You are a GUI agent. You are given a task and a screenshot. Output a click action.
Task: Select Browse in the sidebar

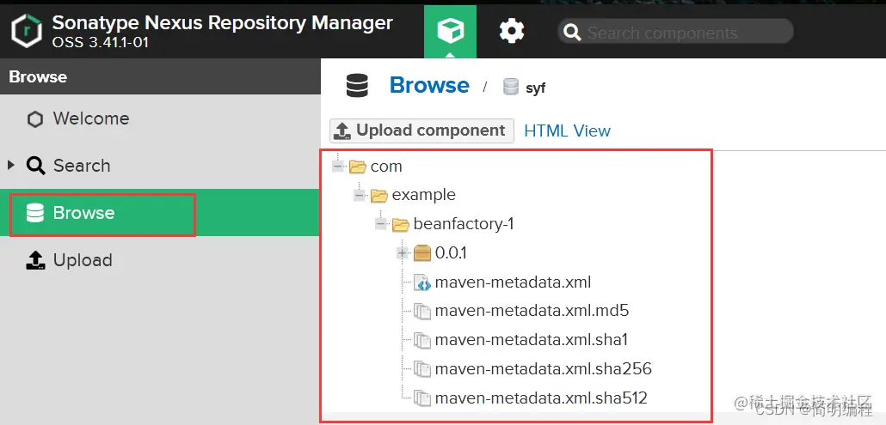click(83, 213)
